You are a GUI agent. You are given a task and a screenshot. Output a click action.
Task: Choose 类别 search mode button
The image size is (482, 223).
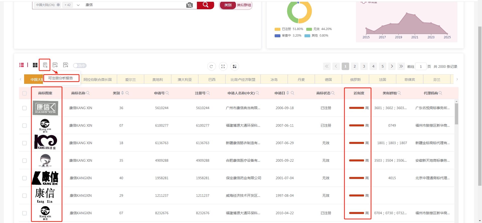point(228,5)
